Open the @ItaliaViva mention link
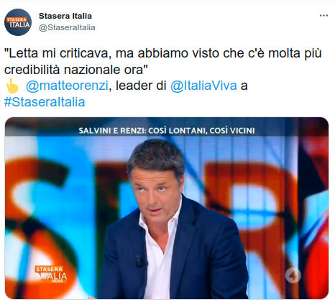This screenshot has height=307, width=335. [x=203, y=86]
